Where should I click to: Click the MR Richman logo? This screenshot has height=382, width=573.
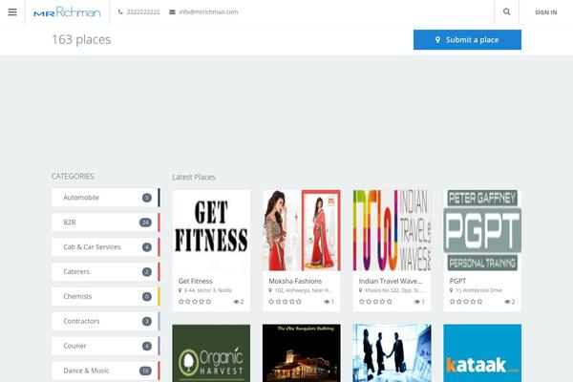(x=67, y=12)
